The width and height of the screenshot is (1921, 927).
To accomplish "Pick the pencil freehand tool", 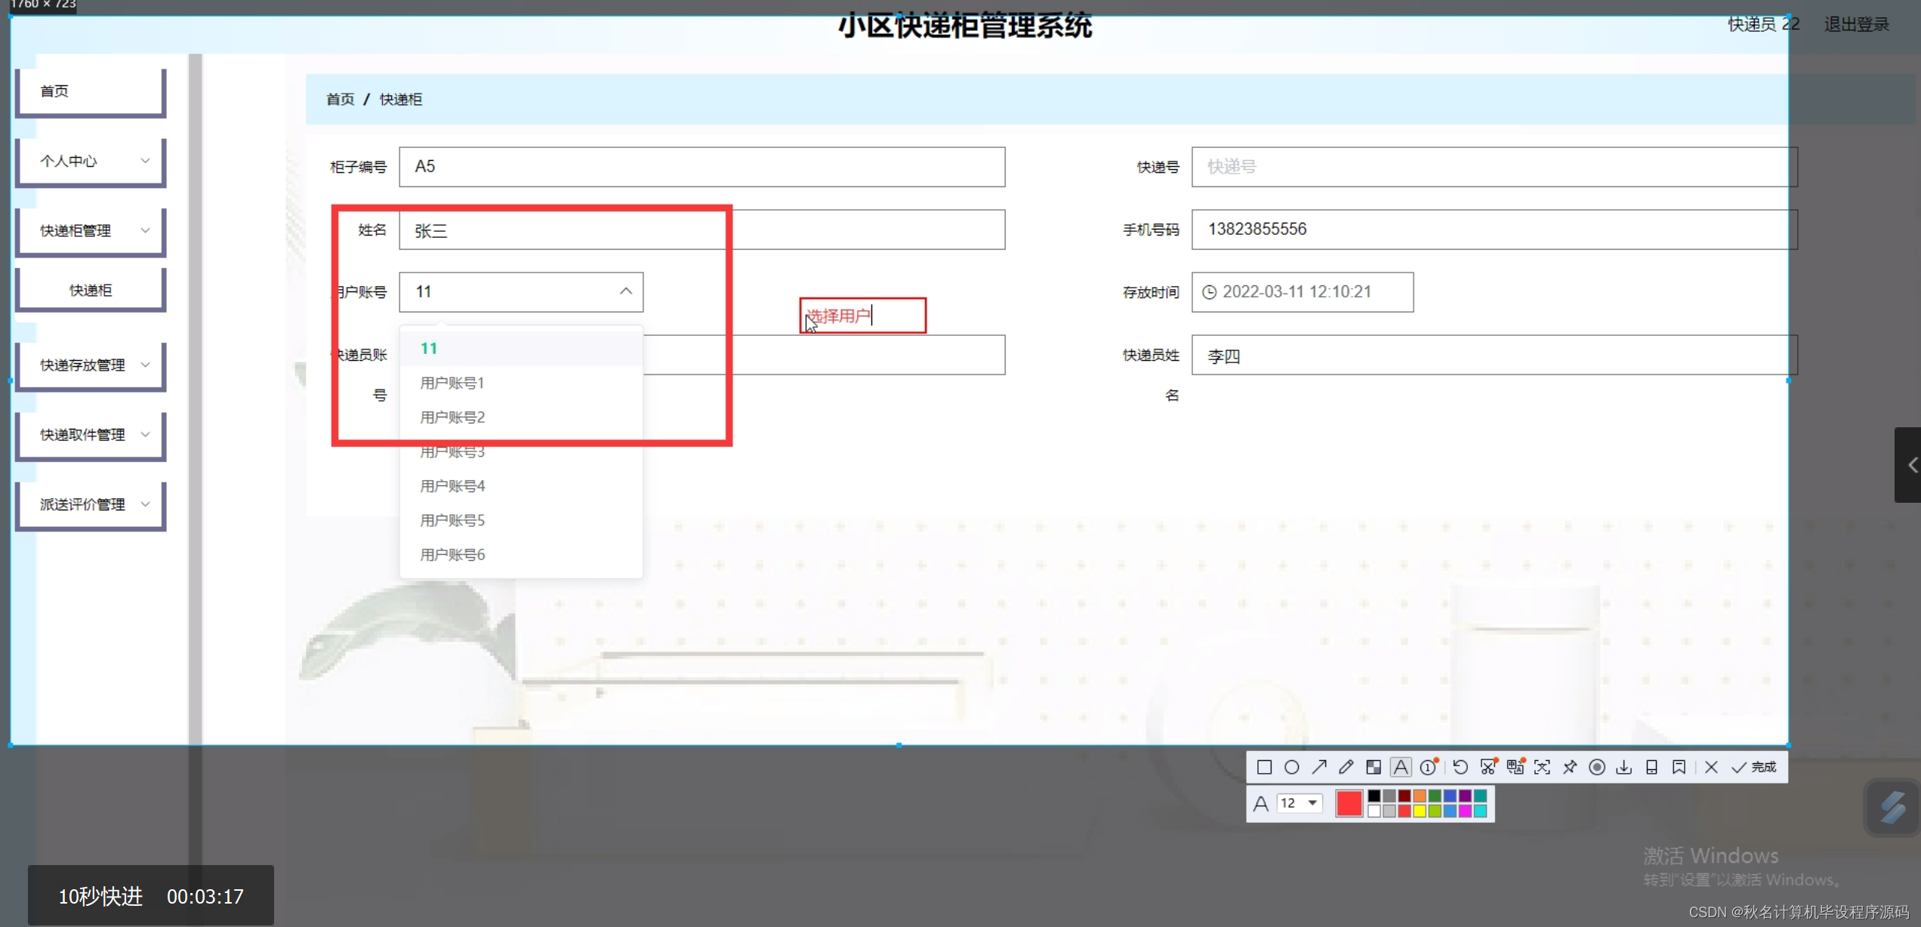I will pos(1346,767).
